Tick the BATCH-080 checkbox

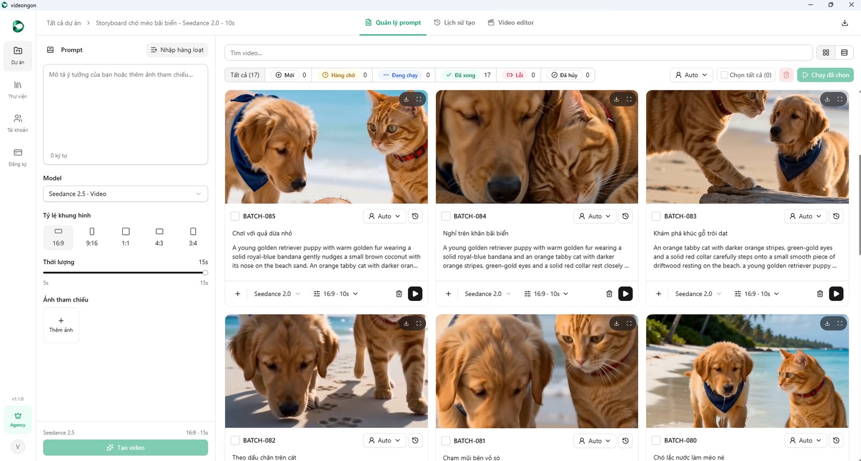click(656, 441)
